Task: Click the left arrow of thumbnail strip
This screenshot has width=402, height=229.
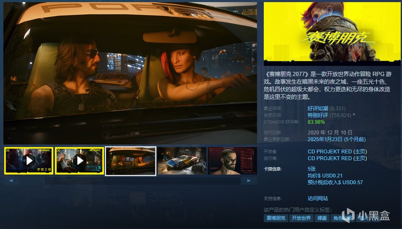Action: [11, 180]
